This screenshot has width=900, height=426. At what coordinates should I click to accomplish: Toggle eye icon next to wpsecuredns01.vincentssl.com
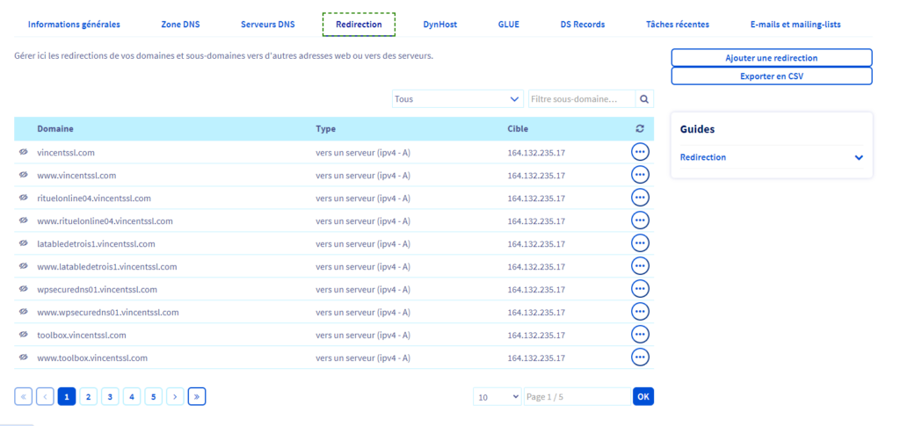click(24, 289)
